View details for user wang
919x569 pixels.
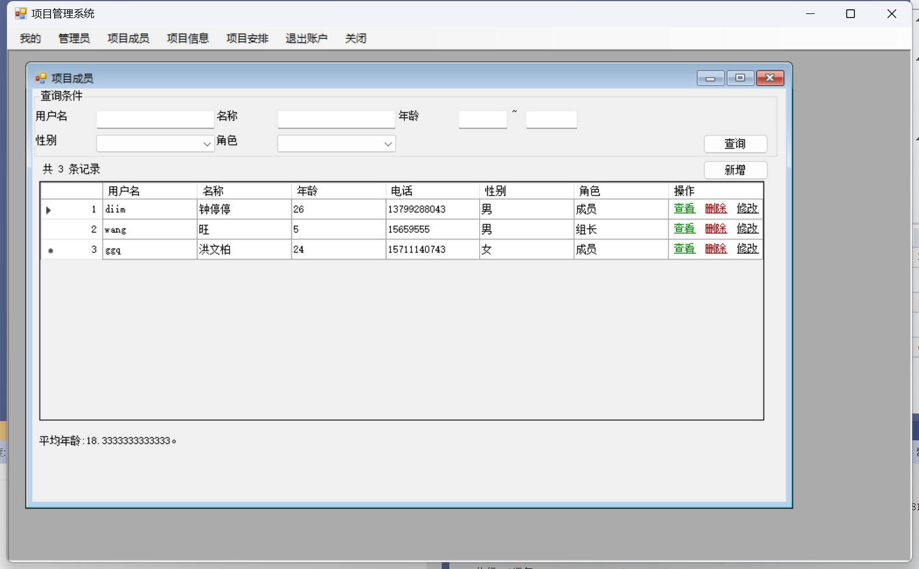(685, 229)
